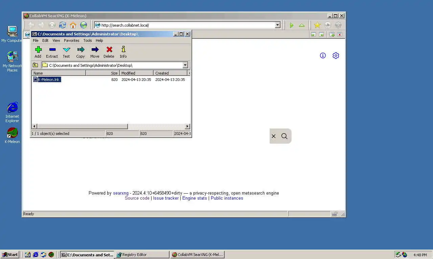433x259 pixels.
Task: Sort 7-Zip list by Size column
Action: 102,73
